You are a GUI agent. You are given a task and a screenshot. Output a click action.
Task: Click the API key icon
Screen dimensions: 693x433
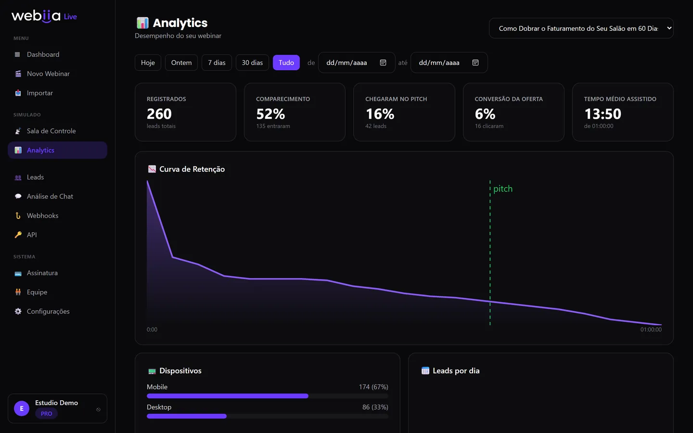pyautogui.click(x=18, y=235)
